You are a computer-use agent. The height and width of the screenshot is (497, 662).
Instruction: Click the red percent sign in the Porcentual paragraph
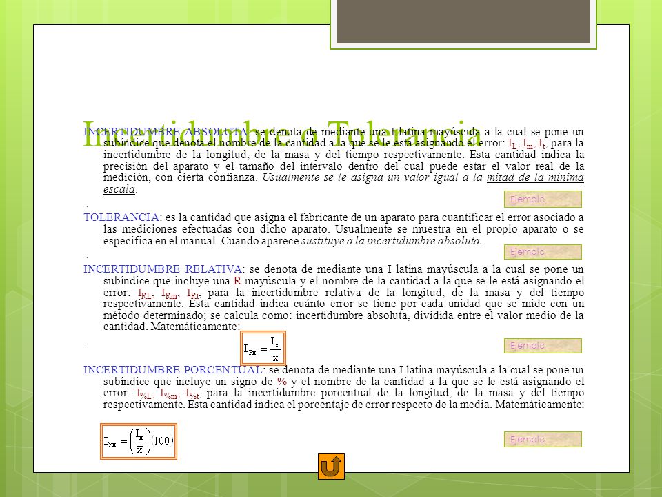(x=282, y=382)
